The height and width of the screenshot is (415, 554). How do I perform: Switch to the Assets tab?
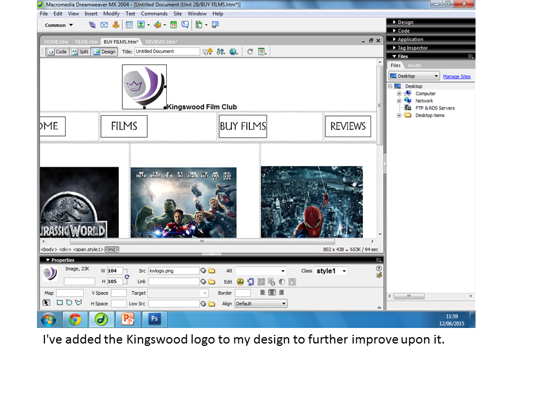coord(414,65)
